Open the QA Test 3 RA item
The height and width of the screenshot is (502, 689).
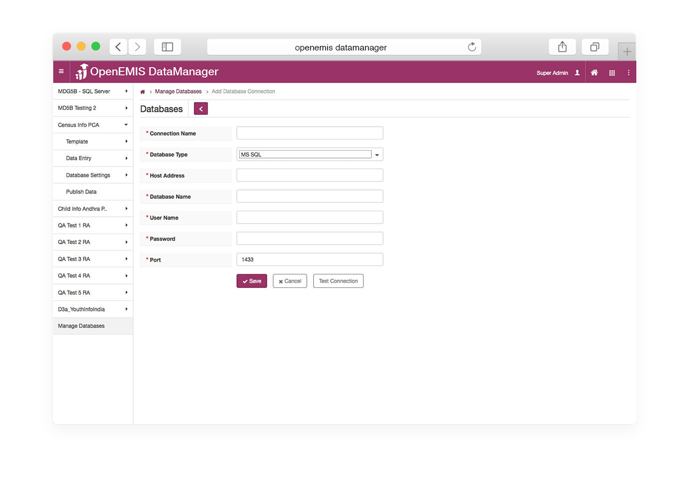pyautogui.click(x=93, y=259)
